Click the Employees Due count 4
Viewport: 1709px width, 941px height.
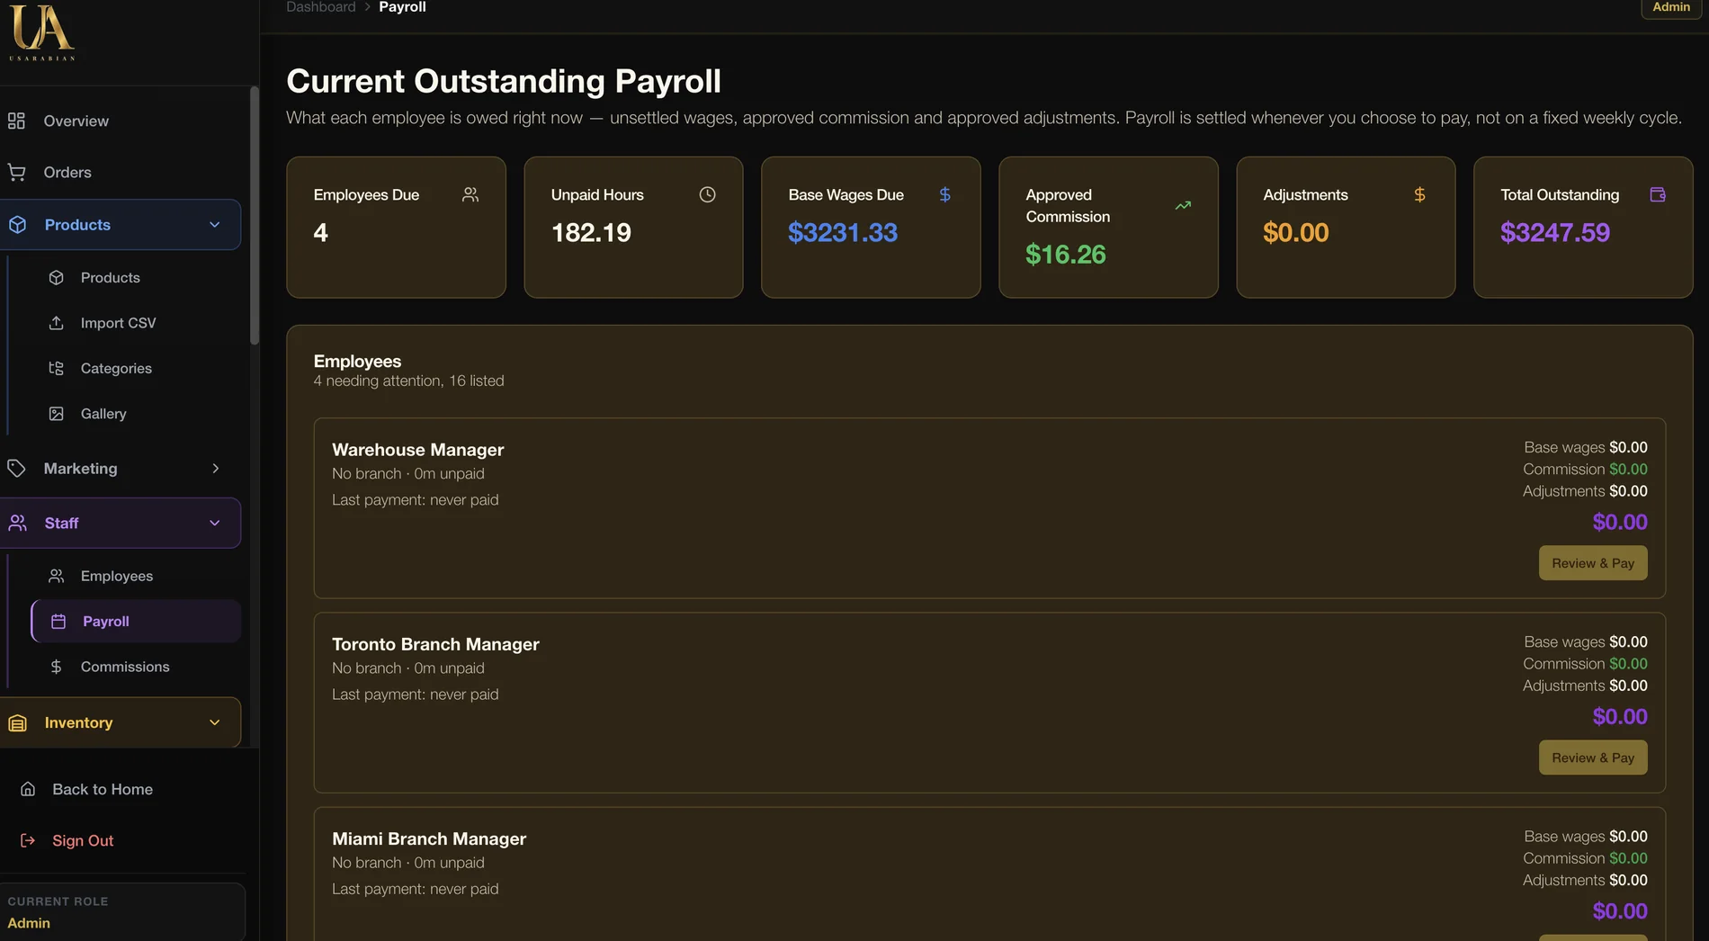[x=320, y=232]
